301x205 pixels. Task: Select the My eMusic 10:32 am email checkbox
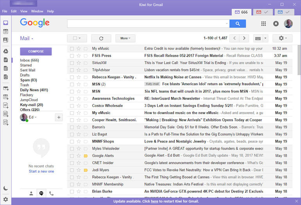tap(72, 49)
